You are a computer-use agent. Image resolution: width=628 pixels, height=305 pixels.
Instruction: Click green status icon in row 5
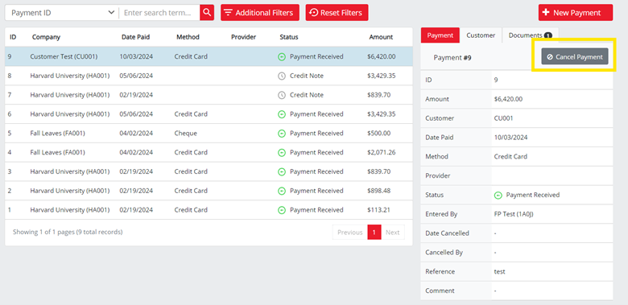(282, 134)
